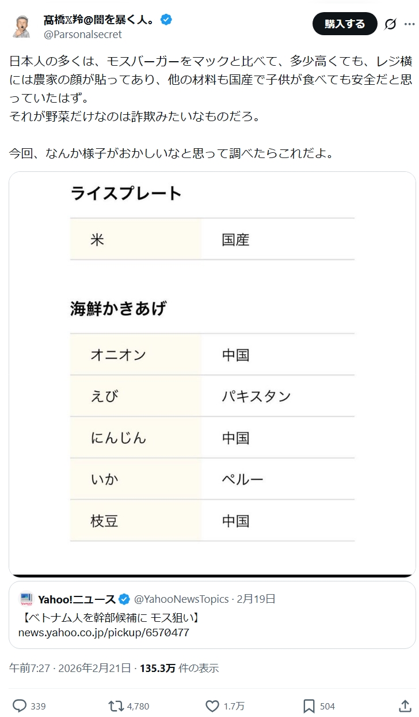Open the @Parsonalsecret handle link
Viewport: 419px width, 717px height.
(82, 35)
